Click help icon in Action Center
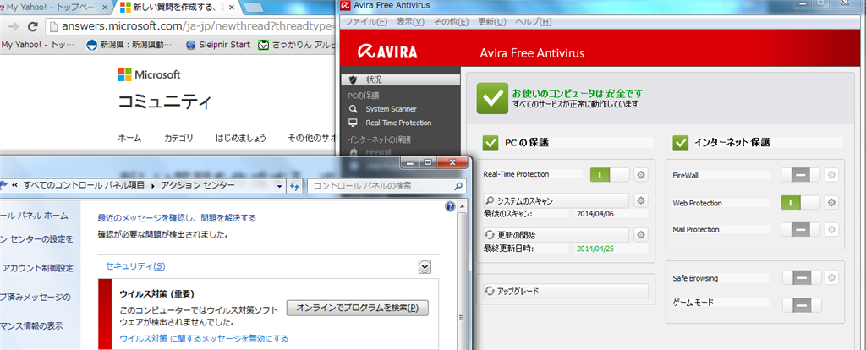The height and width of the screenshot is (350, 866). [x=450, y=206]
